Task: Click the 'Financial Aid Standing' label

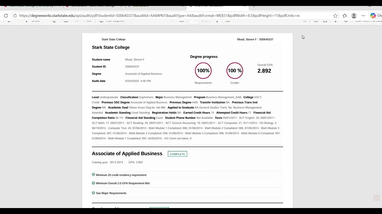Action: pyautogui.click(x=140, y=118)
